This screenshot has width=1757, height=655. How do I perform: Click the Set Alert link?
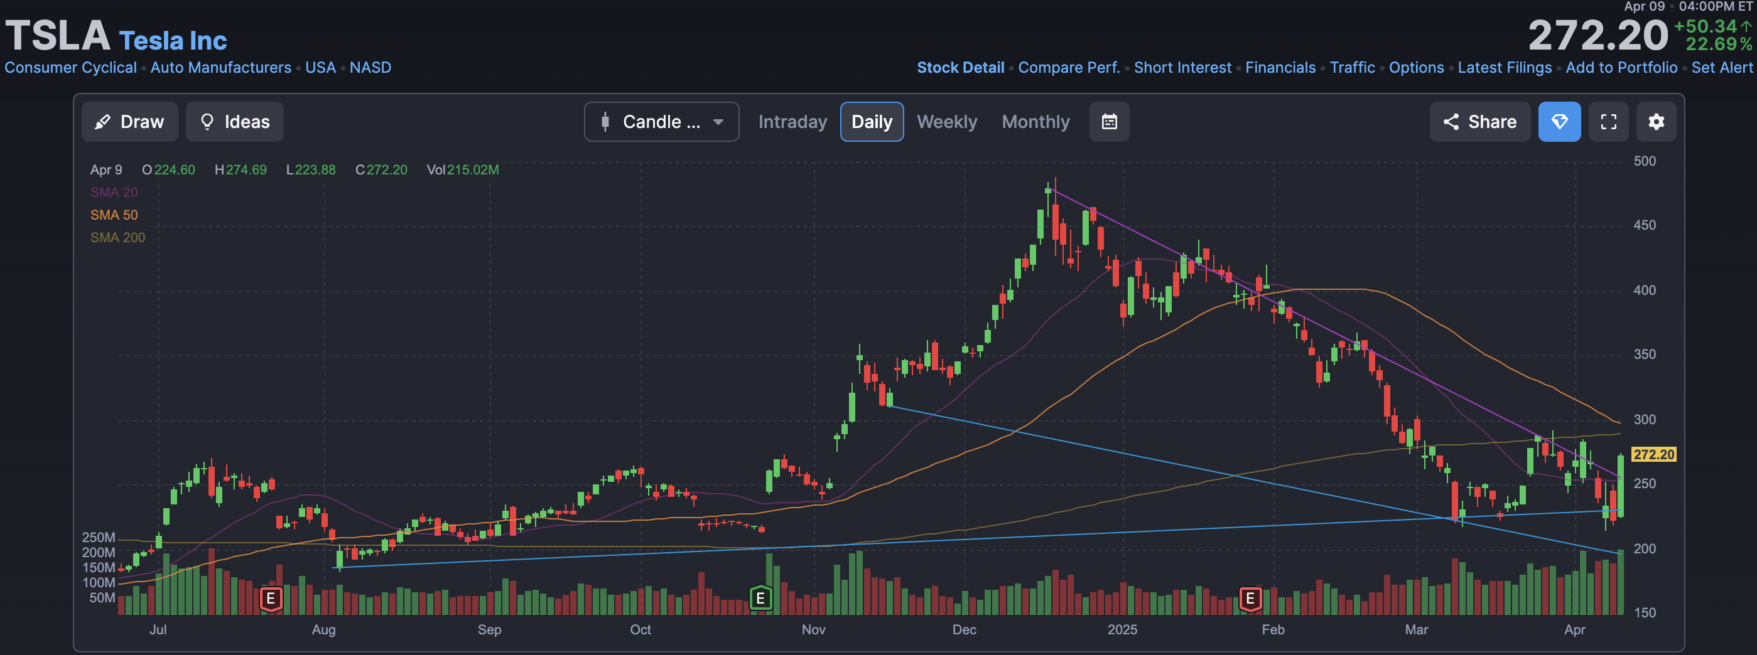click(x=1722, y=68)
